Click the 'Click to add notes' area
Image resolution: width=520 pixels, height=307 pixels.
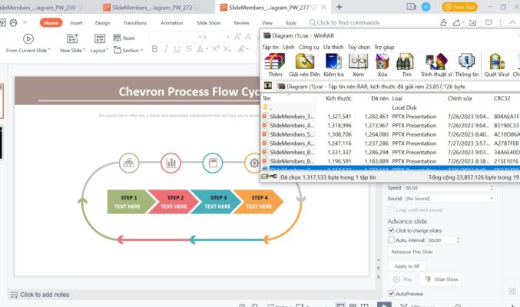pos(45,295)
